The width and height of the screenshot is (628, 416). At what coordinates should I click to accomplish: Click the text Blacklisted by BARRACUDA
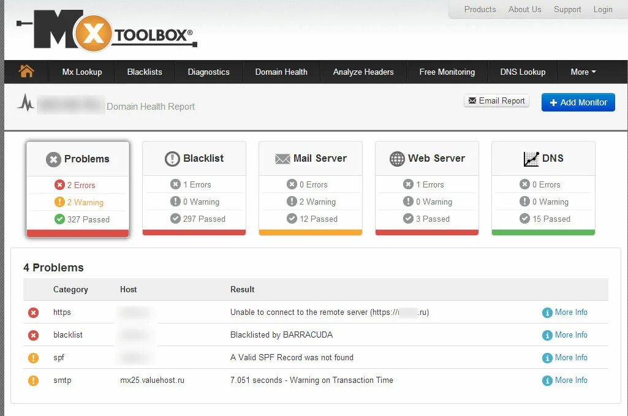click(x=281, y=335)
